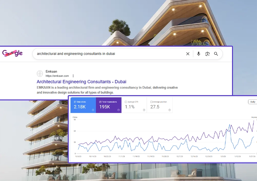Click the magnifying glass search icon
Image resolution: width=257 pixels, height=181 pixels.
click(x=216, y=54)
